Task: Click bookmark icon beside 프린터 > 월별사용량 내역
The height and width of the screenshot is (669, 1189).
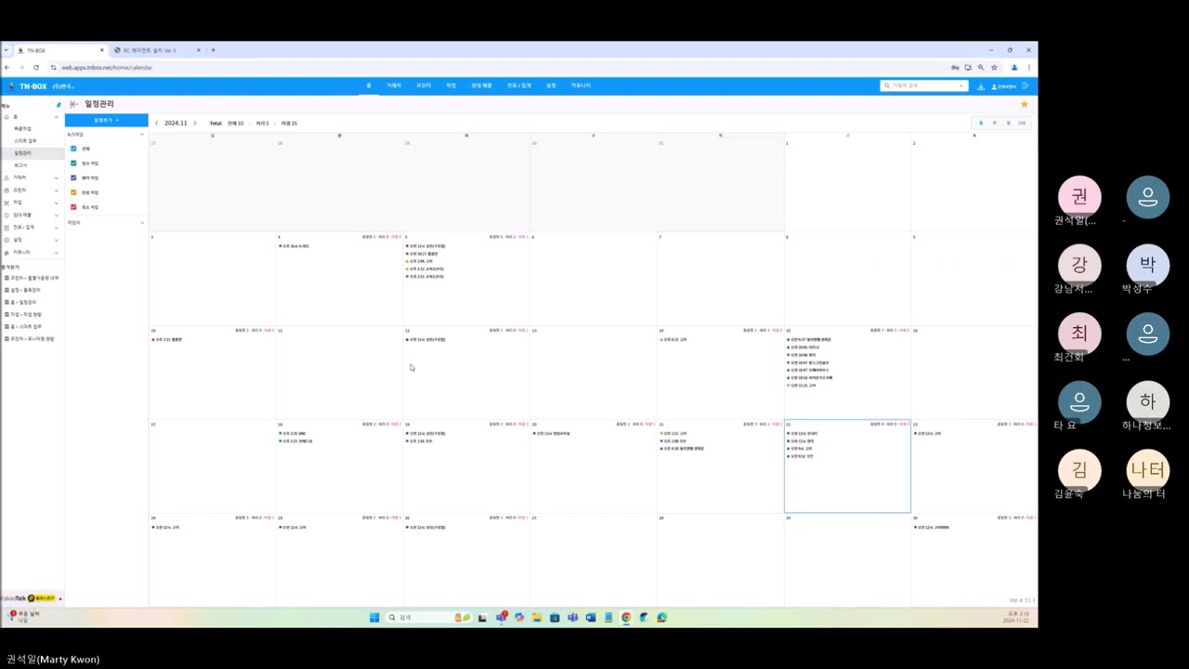Action: coord(7,278)
